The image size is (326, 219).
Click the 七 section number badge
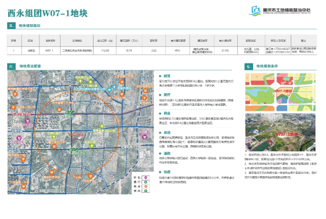pos(249,66)
